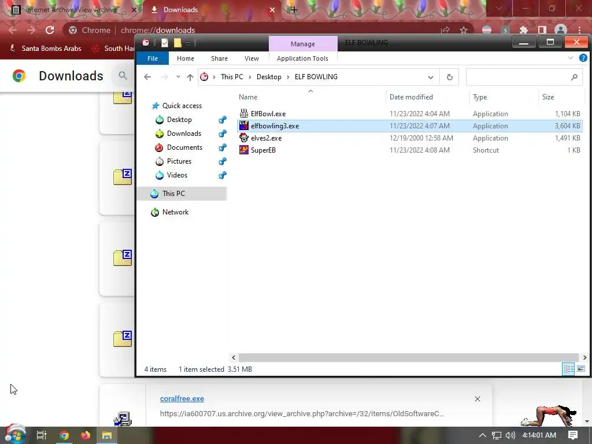The width and height of the screenshot is (592, 444).
Task: Open Chrome profile avatar
Action: (561, 30)
